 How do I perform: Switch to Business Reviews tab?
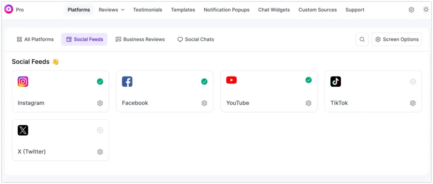tap(140, 39)
